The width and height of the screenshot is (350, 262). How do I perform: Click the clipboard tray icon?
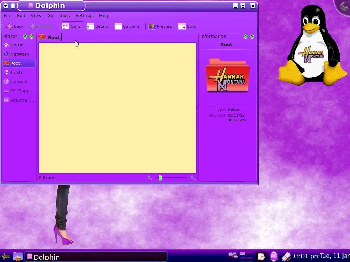pyautogui.click(x=261, y=257)
